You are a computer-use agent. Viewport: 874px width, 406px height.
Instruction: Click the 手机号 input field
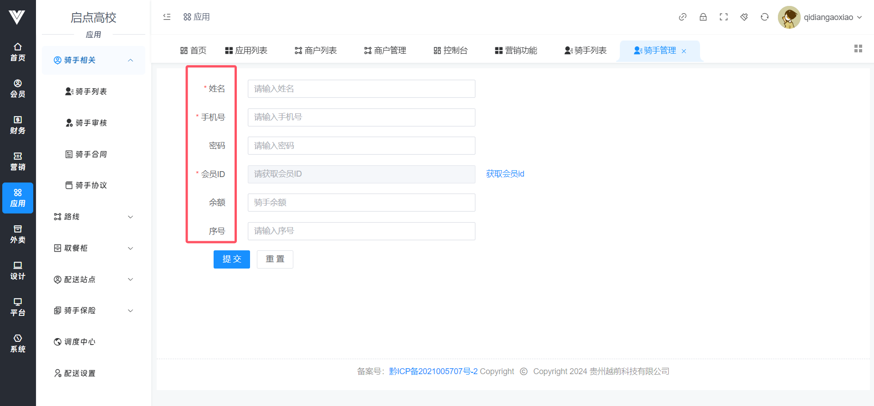[x=361, y=117]
